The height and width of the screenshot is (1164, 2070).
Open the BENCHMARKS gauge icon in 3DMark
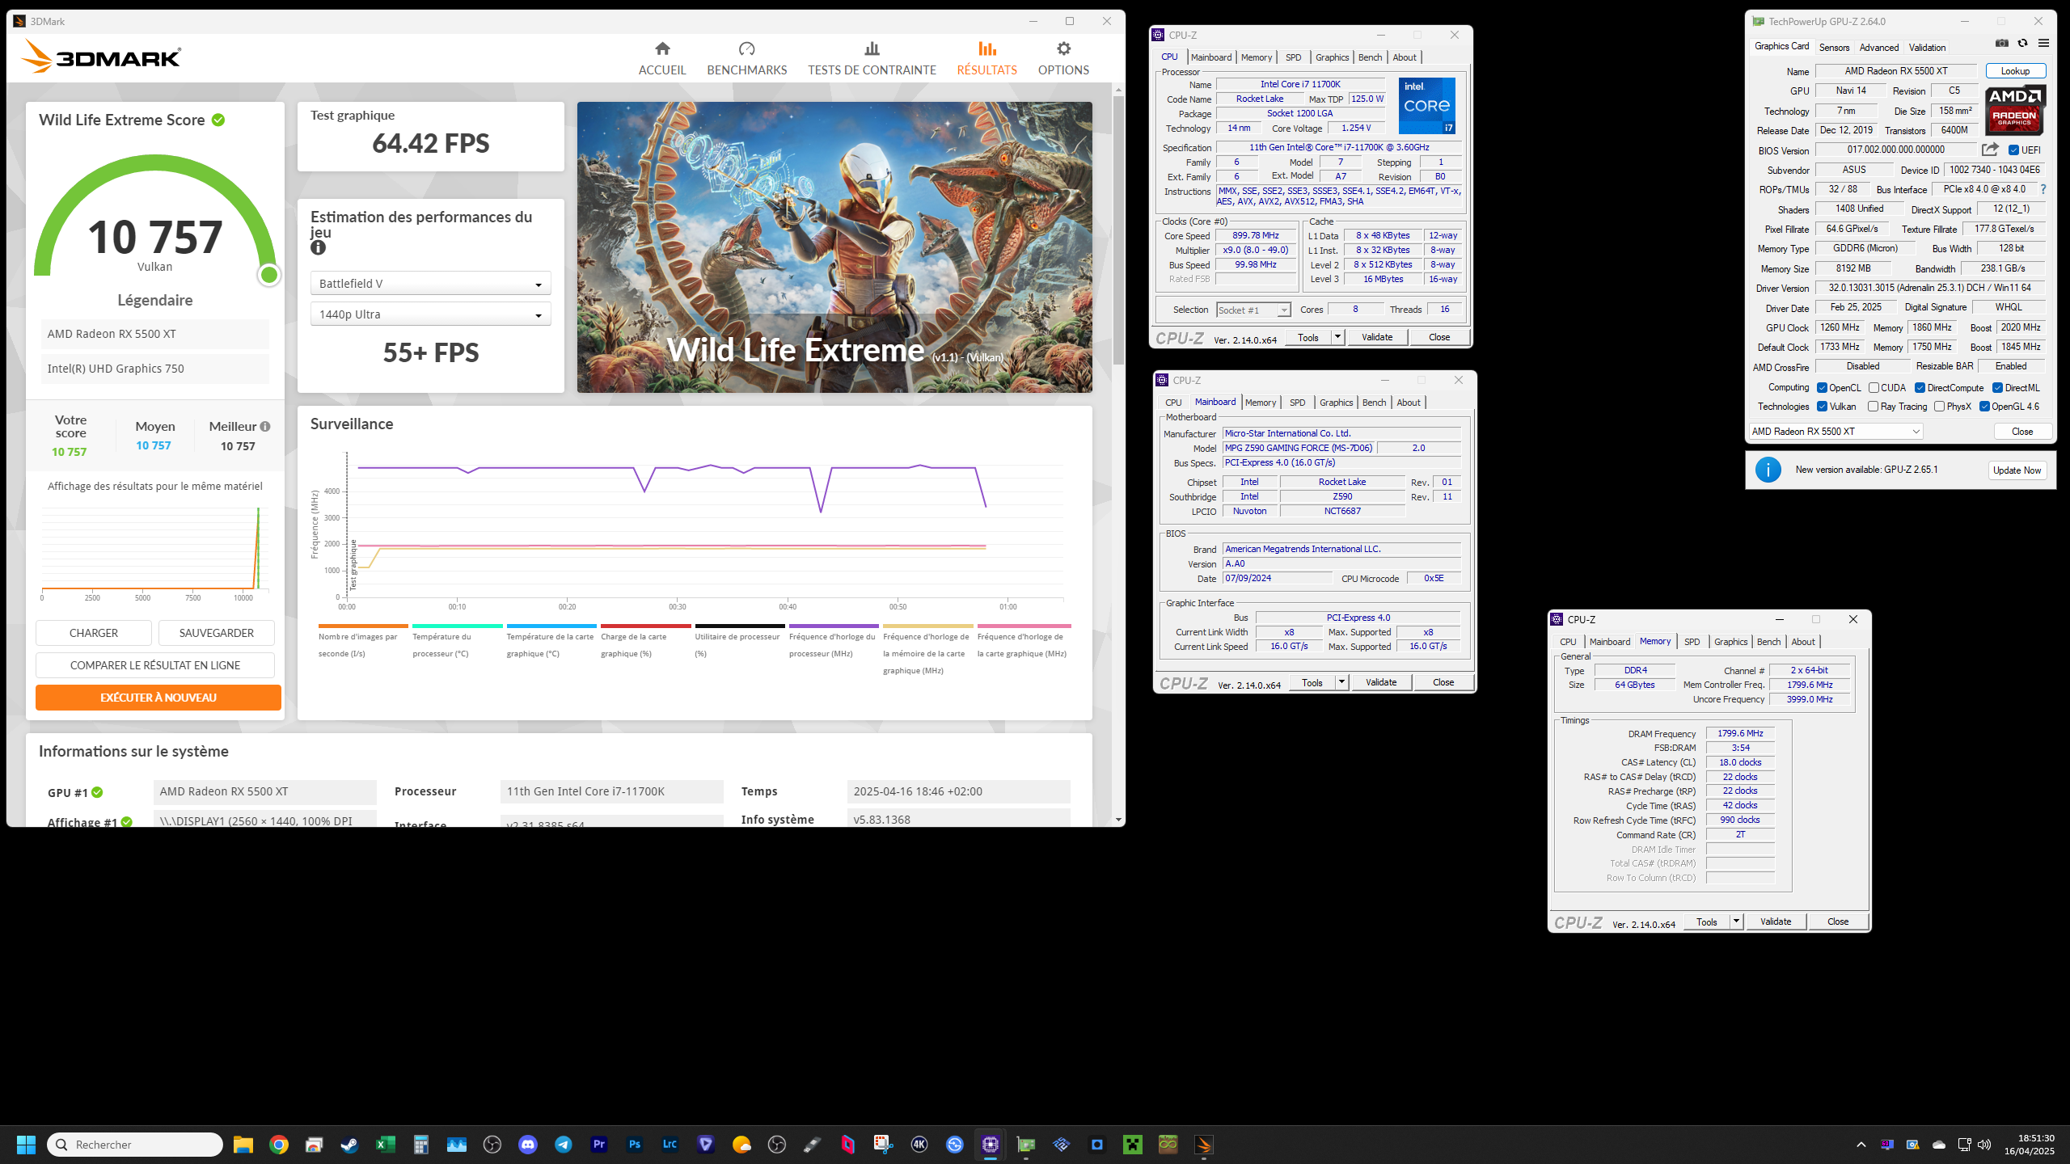tap(746, 48)
